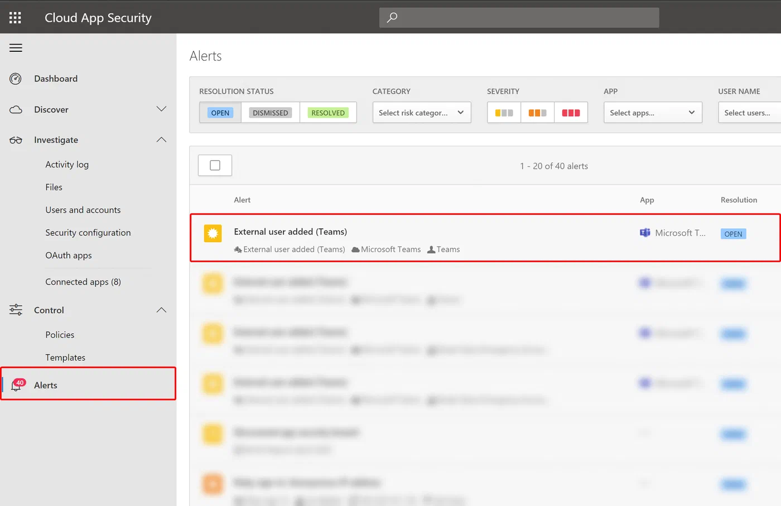Toggle the DISMISSED resolution status filter

pyautogui.click(x=271, y=113)
